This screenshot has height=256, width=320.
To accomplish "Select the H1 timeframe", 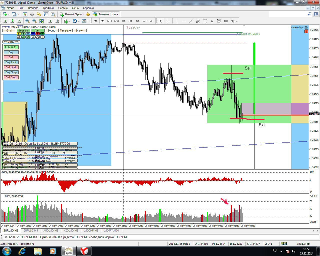I will click(123, 21).
